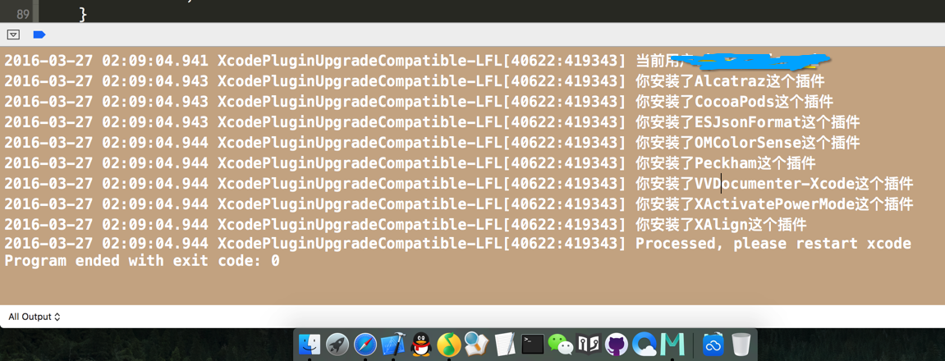Click the Peckham plugin log line
This screenshot has height=361, width=945.
tap(411, 162)
